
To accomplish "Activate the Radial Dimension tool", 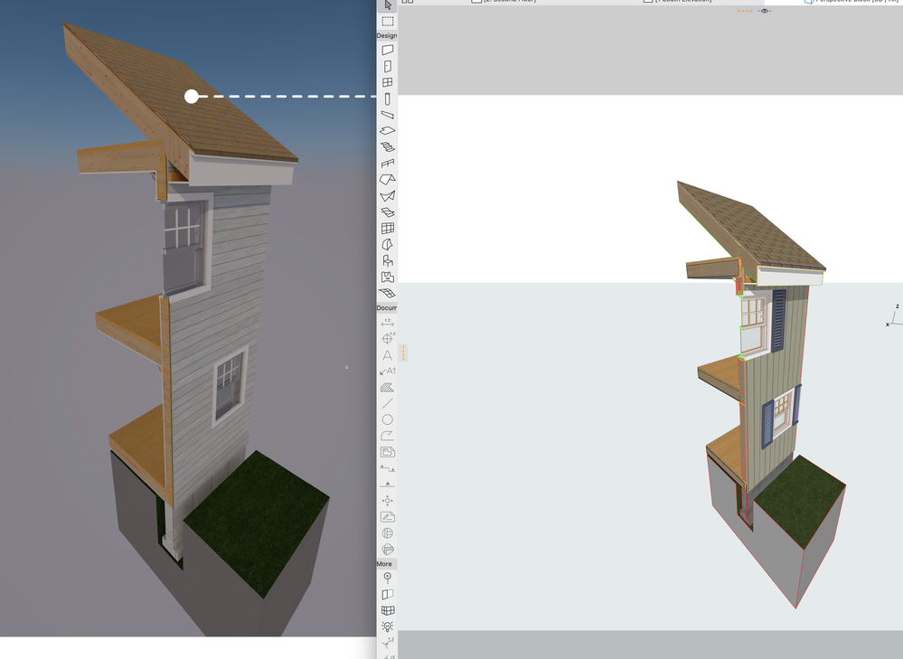I will [x=388, y=643].
